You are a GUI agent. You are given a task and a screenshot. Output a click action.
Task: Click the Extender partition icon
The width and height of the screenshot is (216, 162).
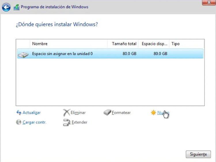67,122
